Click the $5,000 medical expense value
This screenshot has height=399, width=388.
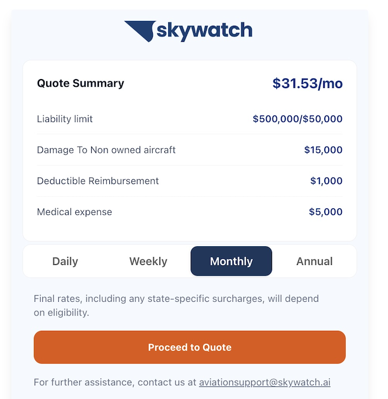[x=325, y=212]
